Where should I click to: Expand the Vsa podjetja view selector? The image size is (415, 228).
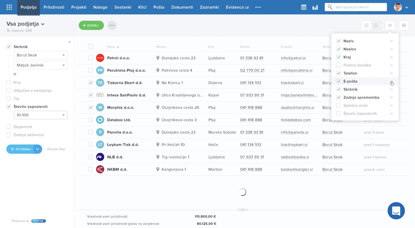25,24
